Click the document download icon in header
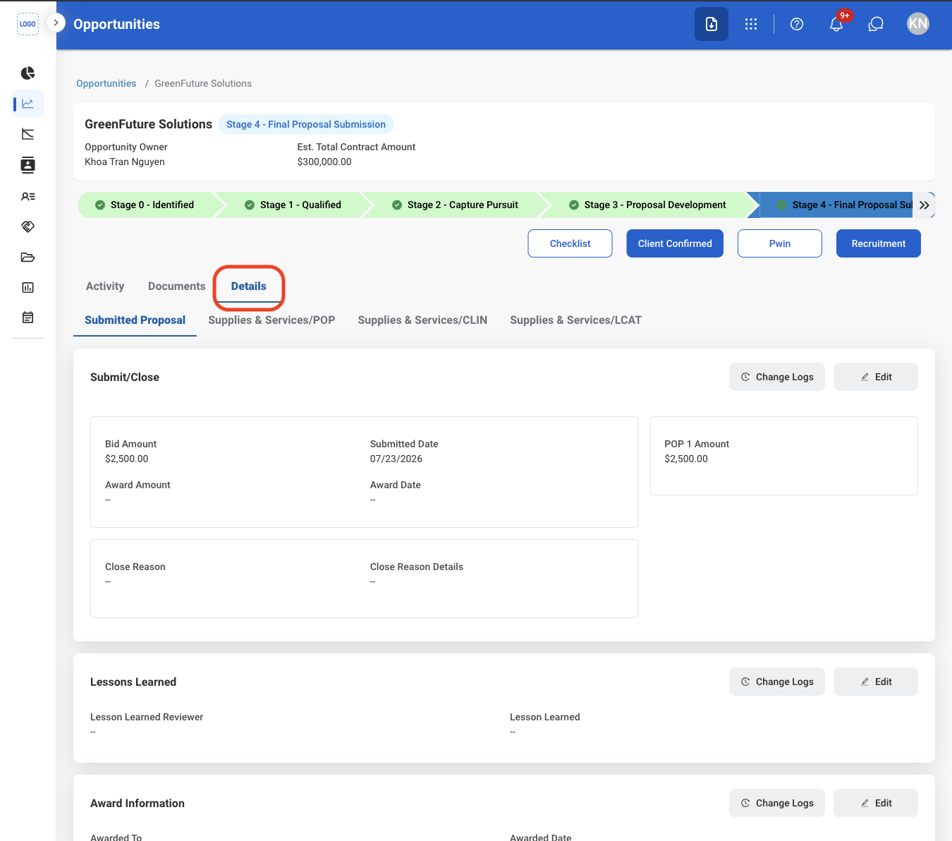The image size is (952, 841). coord(712,24)
